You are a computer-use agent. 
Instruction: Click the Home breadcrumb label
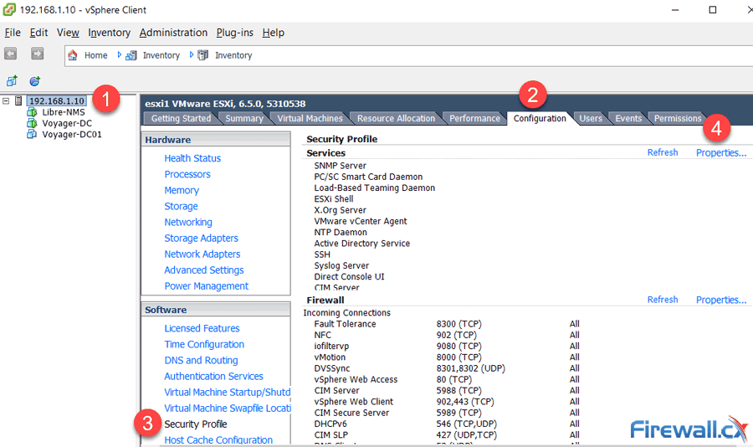click(x=96, y=55)
